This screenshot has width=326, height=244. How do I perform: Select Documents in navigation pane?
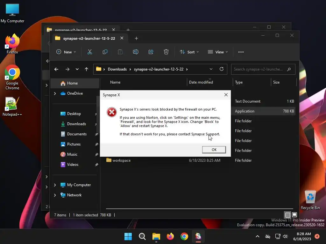[75, 134]
